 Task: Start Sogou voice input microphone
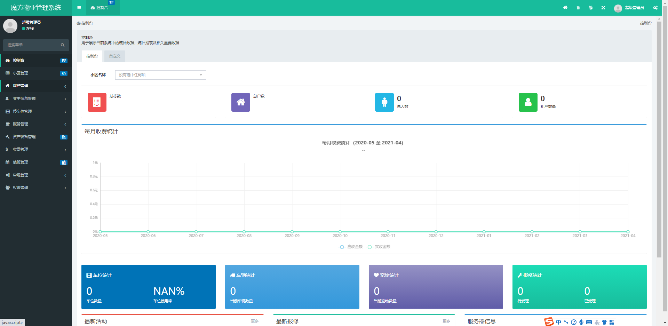click(581, 322)
